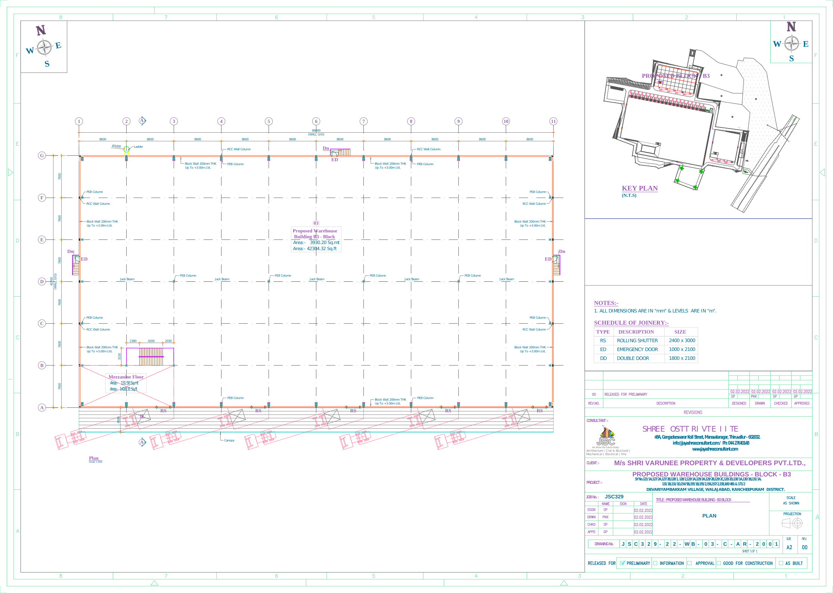Click the projection symbol in title block

click(x=792, y=523)
